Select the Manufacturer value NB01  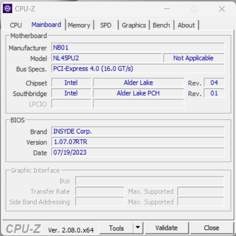tap(138, 47)
